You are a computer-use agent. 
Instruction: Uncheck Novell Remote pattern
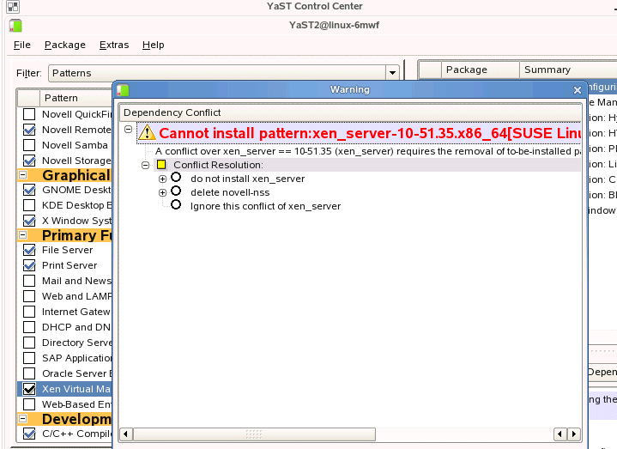pyautogui.click(x=29, y=130)
